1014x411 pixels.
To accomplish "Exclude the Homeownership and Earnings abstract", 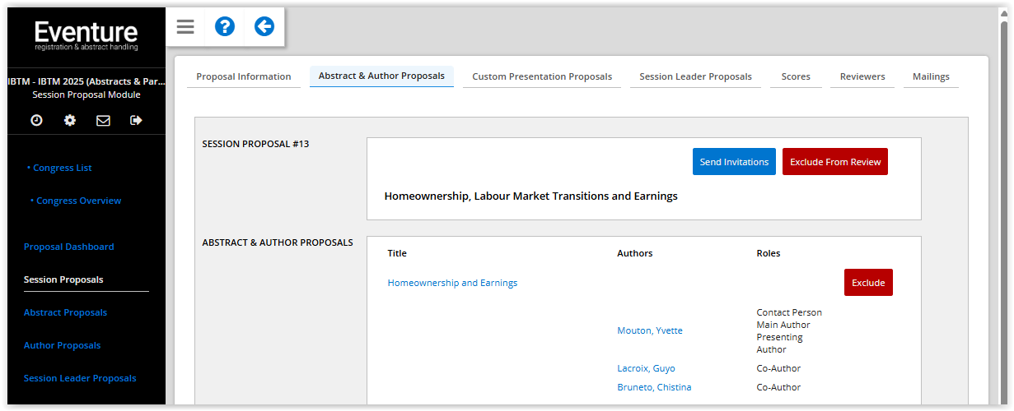I will [x=868, y=283].
